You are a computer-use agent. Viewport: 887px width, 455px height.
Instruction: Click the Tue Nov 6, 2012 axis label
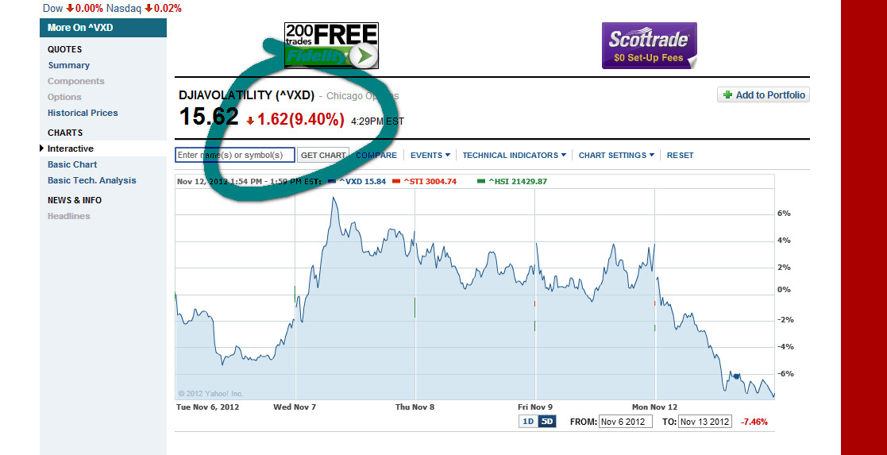point(207,407)
